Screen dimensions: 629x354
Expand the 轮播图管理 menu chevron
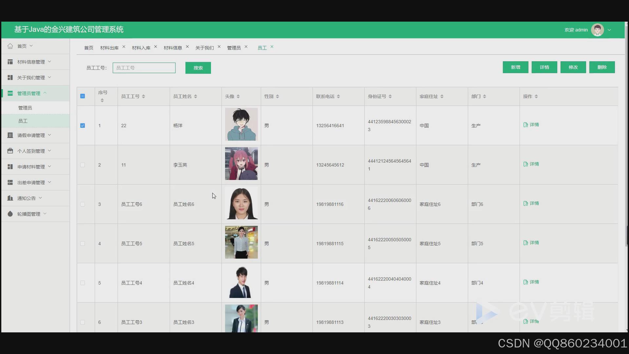45,214
